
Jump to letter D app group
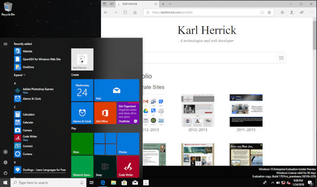[x=15, y=162]
